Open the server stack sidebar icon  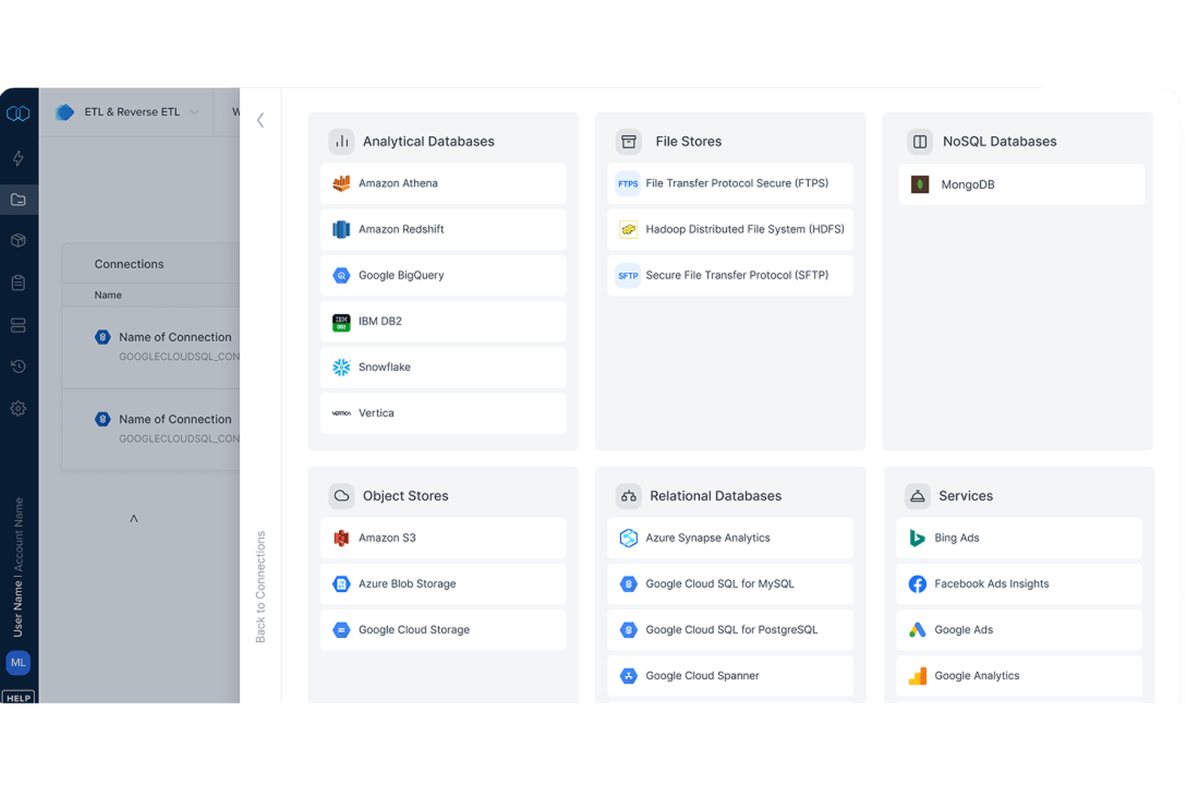click(18, 325)
